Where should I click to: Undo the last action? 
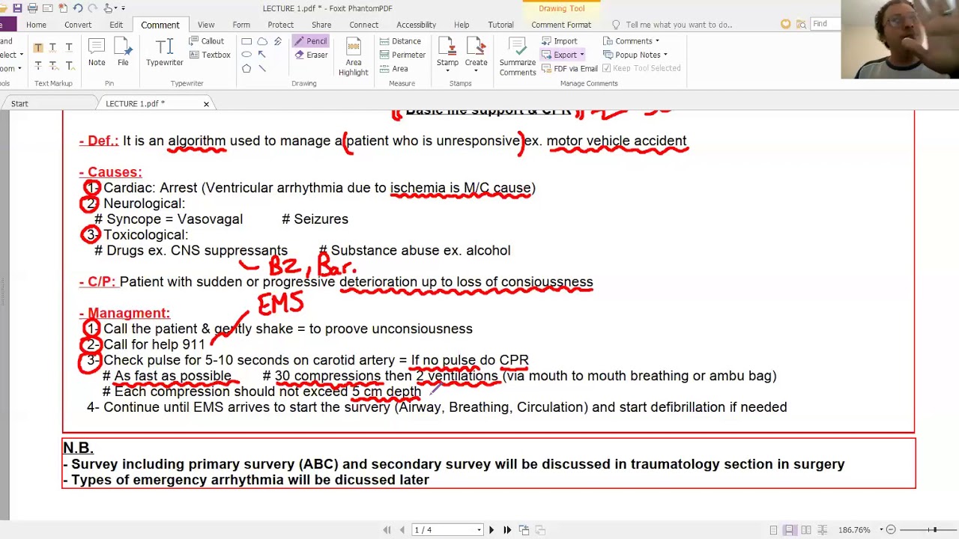[77, 8]
